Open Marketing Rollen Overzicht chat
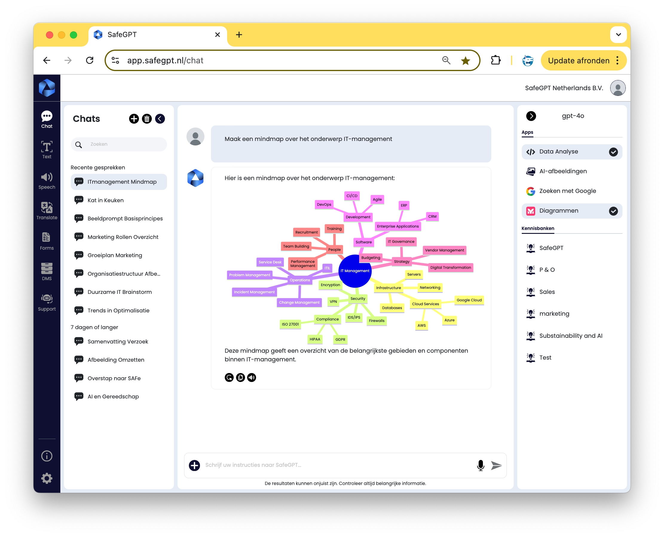Viewport: 664px width, 537px height. click(119, 237)
